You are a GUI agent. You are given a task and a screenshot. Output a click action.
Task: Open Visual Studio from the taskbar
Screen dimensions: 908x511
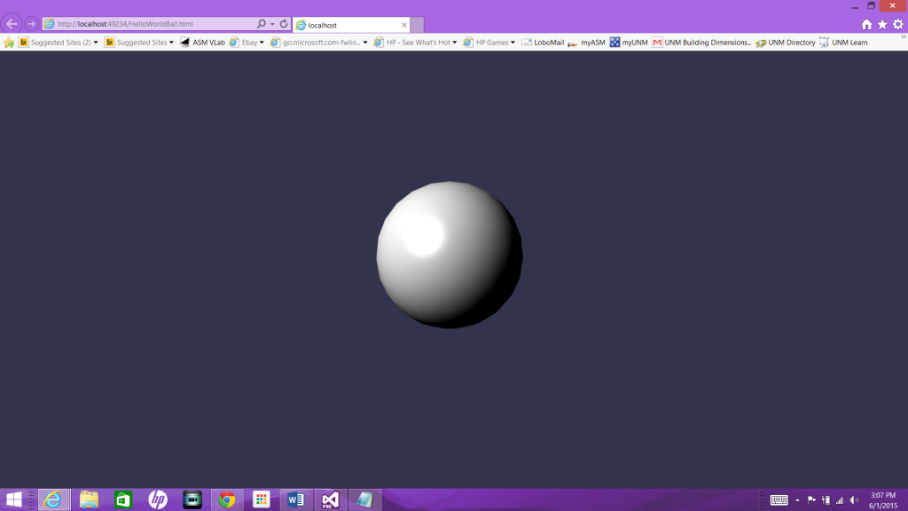329,499
